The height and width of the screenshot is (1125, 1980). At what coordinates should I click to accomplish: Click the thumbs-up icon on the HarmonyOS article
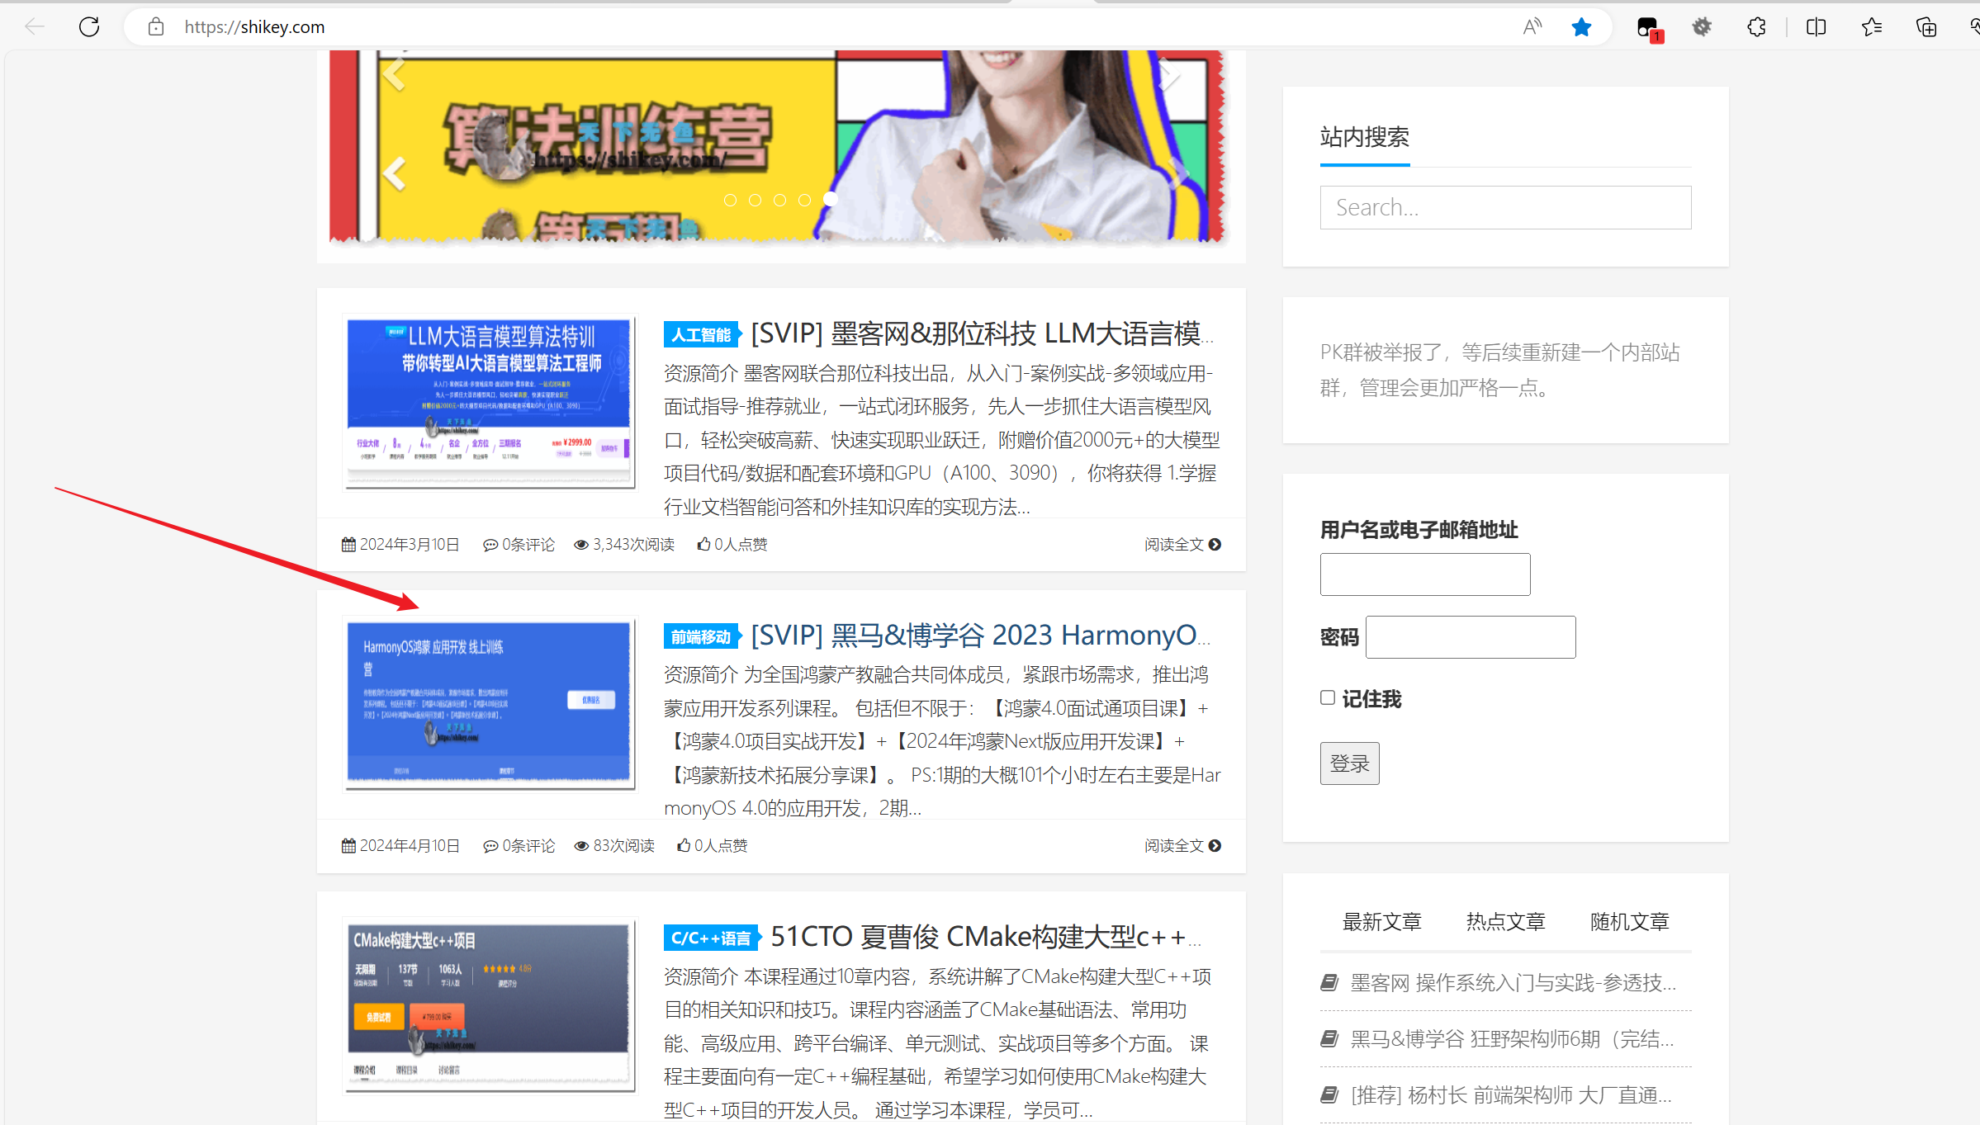pos(683,845)
